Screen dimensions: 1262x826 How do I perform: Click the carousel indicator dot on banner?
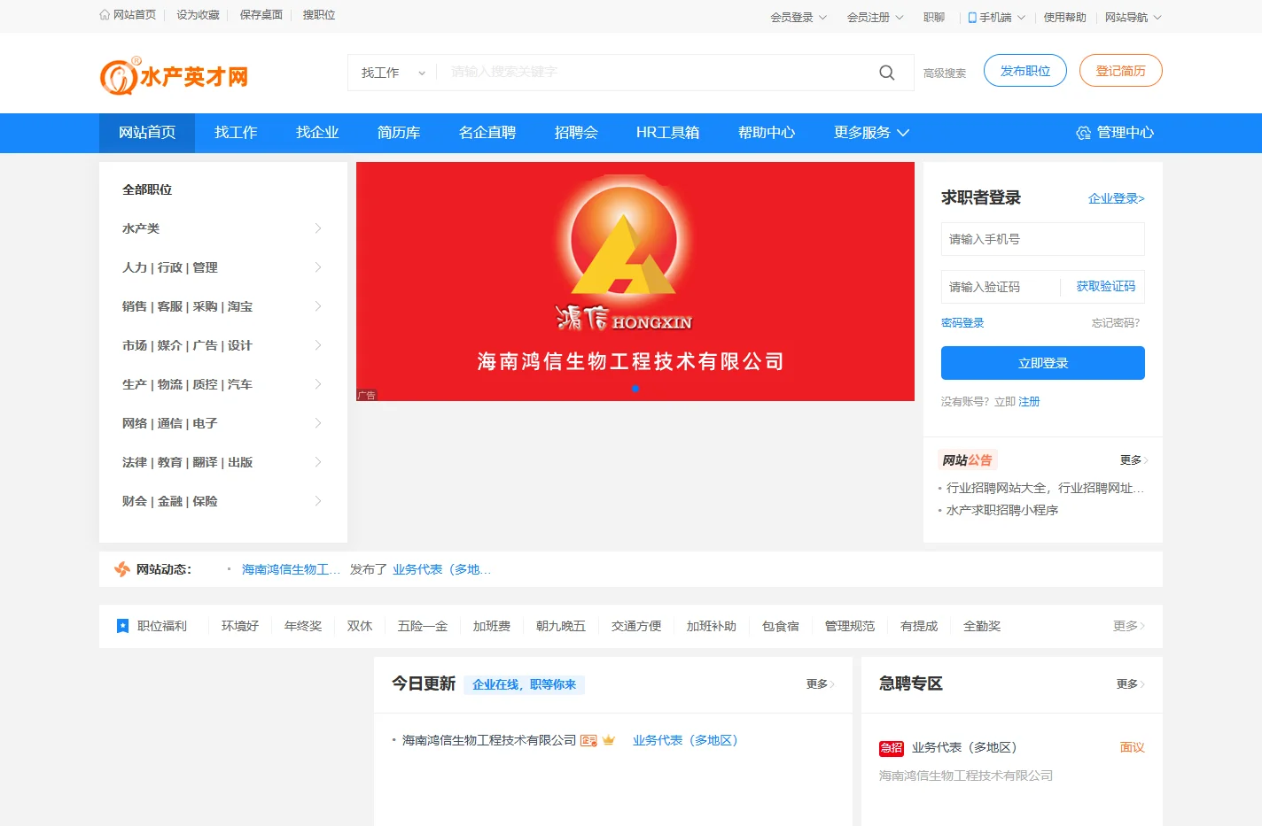635,389
